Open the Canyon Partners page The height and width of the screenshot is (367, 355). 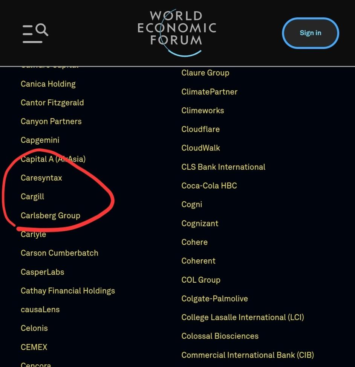(x=51, y=122)
